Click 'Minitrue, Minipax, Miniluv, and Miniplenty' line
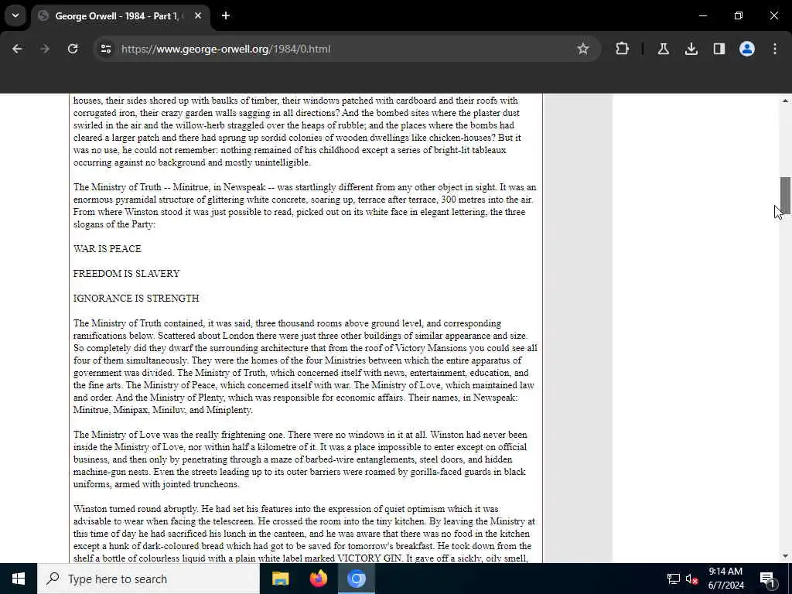 [x=162, y=410]
